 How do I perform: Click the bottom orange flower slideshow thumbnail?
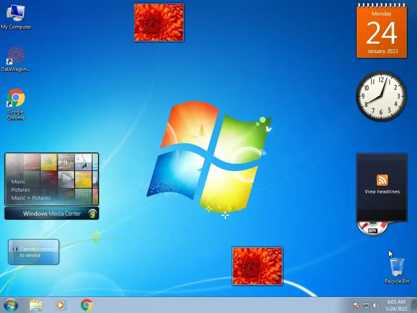257,266
